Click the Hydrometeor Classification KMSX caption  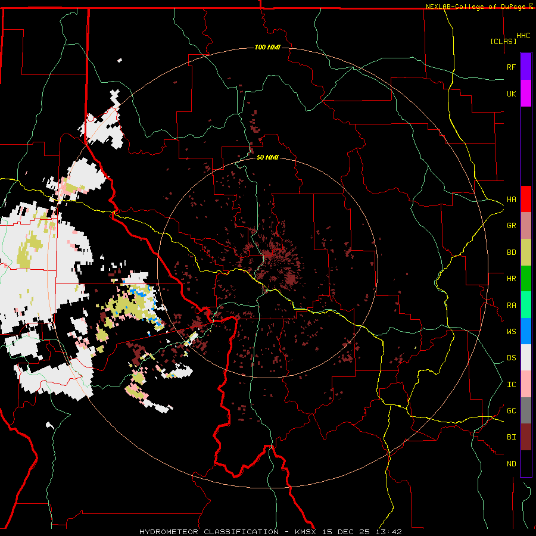pos(270,532)
